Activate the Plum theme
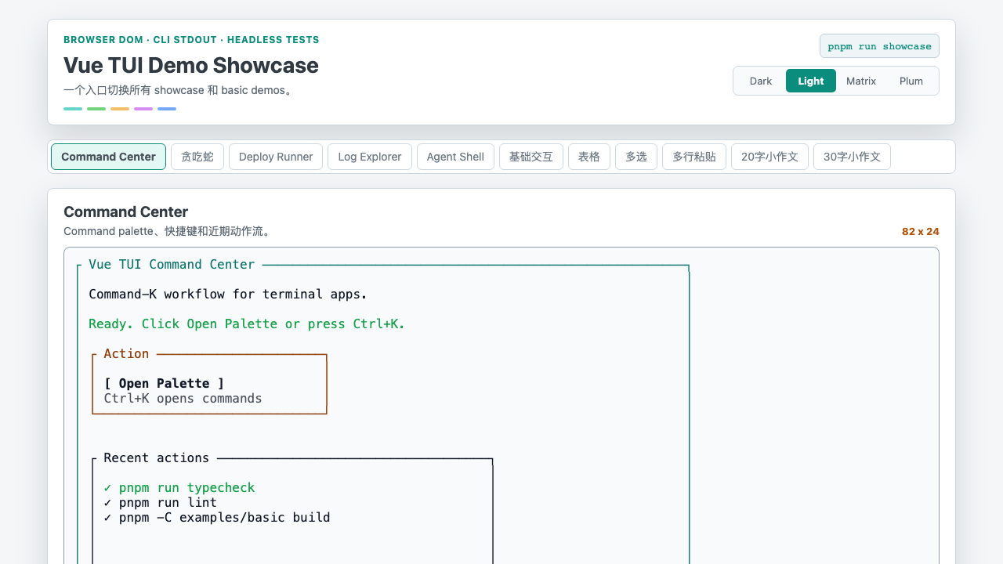1003x564 pixels. [x=911, y=81]
